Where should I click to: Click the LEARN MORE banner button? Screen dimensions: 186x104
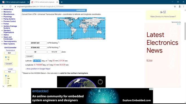(81, 10)
